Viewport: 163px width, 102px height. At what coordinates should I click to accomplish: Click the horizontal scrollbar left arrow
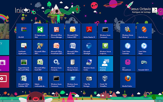pyautogui.click(x=3, y=101)
